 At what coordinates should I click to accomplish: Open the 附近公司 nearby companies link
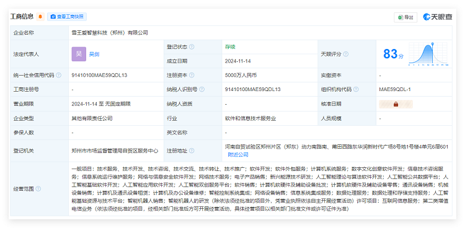tap(238, 155)
